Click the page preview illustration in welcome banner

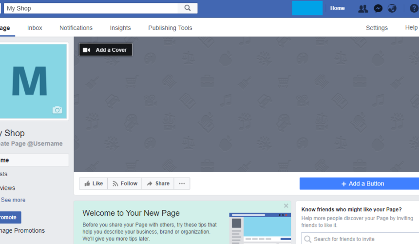(260, 228)
